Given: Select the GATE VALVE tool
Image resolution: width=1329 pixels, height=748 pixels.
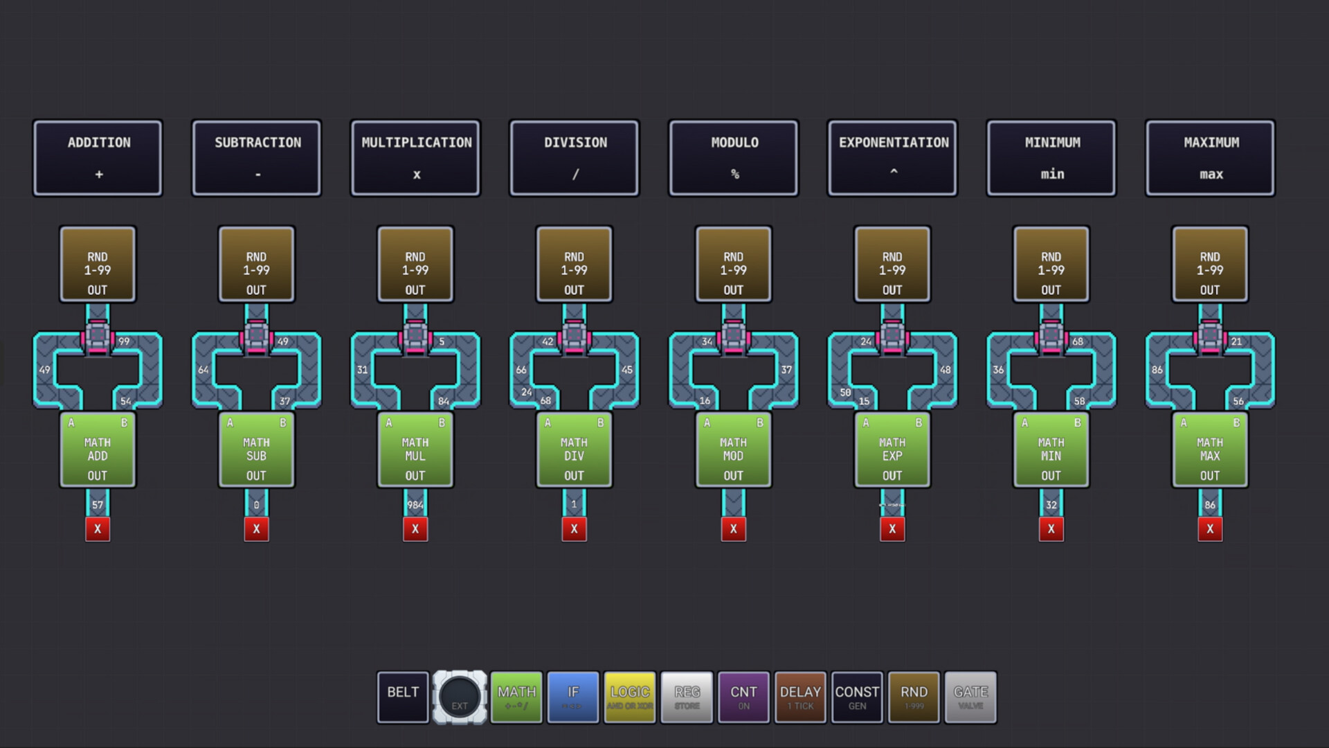Looking at the screenshot, I should (x=970, y=696).
